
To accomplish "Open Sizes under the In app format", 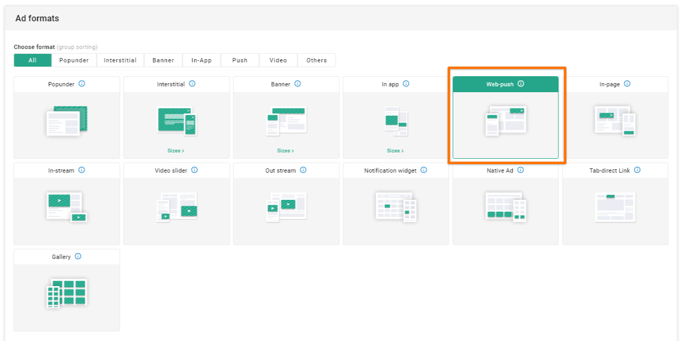I will point(395,151).
